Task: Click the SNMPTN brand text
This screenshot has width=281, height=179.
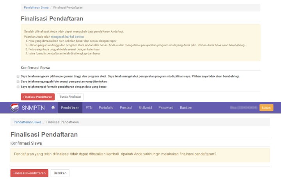Action: point(33,108)
